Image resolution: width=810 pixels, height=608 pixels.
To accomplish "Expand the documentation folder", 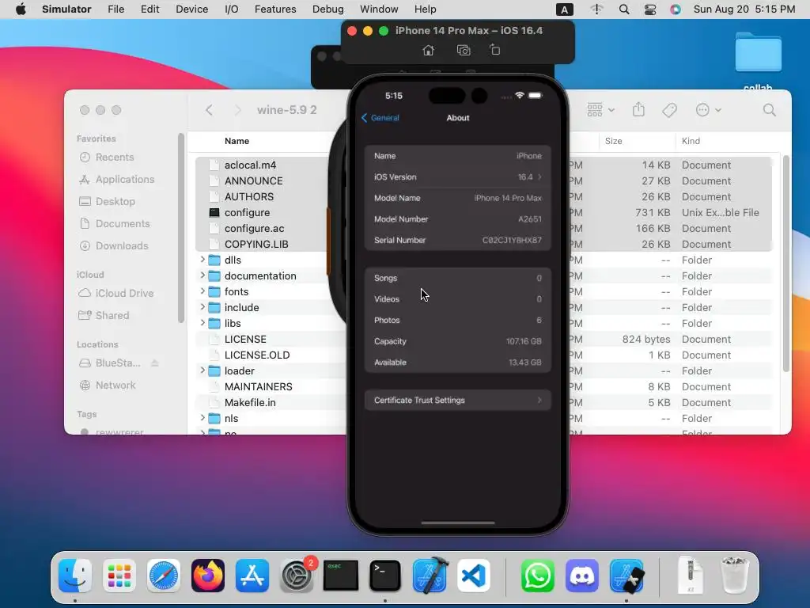I will tap(202, 275).
